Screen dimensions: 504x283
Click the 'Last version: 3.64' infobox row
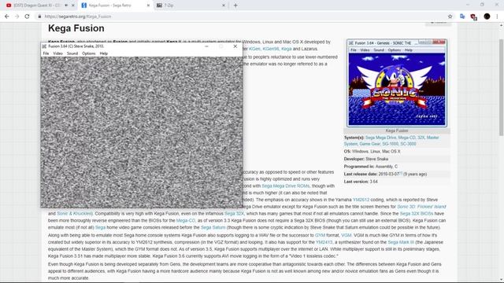coord(397,182)
